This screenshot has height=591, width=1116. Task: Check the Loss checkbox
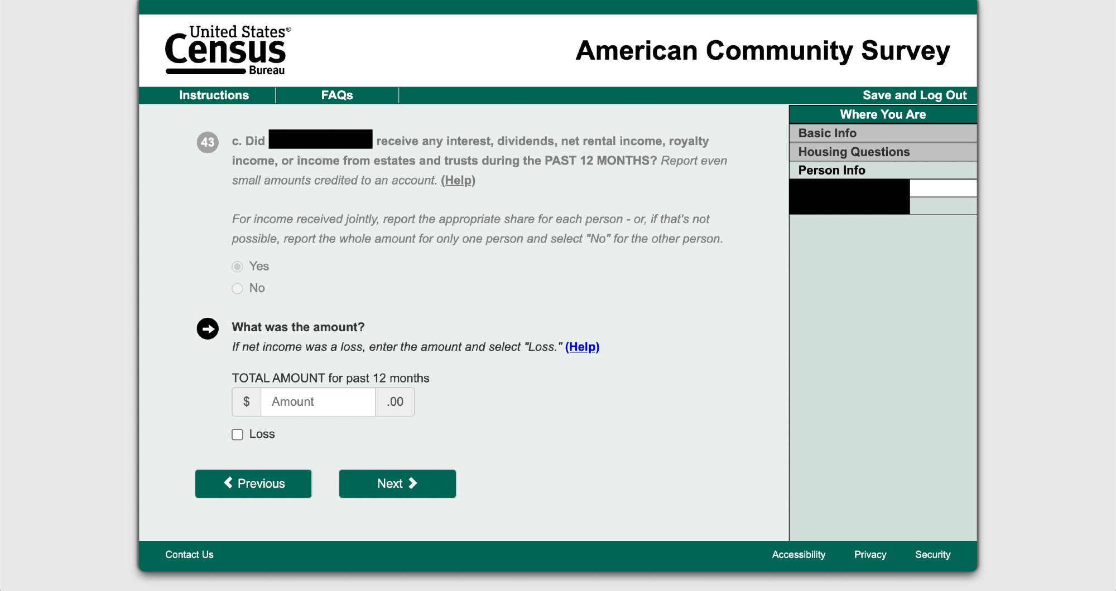pyautogui.click(x=238, y=435)
